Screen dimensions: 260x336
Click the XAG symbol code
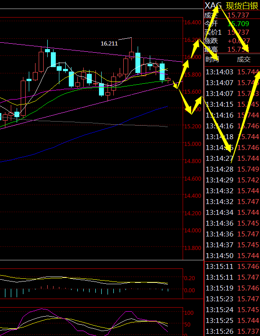[x=213, y=6]
